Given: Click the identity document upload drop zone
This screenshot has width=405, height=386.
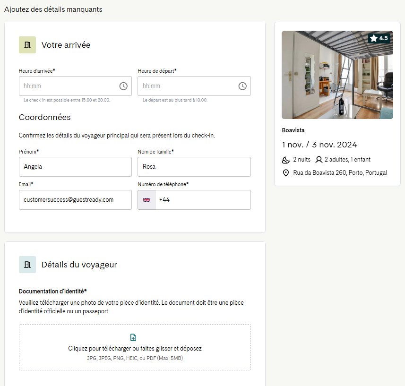Looking at the screenshot, I should [135, 347].
